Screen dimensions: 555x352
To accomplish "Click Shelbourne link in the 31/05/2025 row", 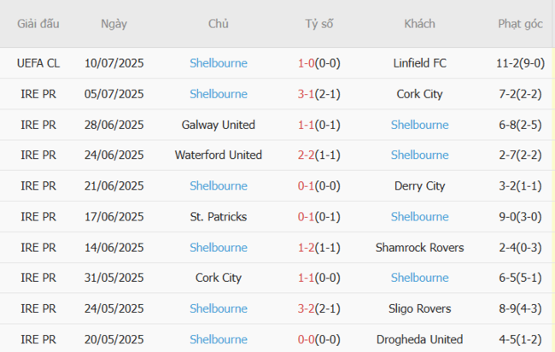I will [419, 278].
